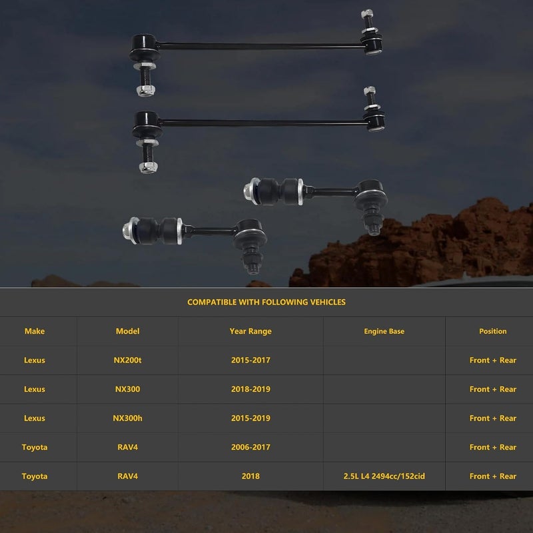Click the 'COMPATIBLE WITH FOLLOWING VEHICLES' heading
The width and height of the screenshot is (533, 533).
pos(266,302)
